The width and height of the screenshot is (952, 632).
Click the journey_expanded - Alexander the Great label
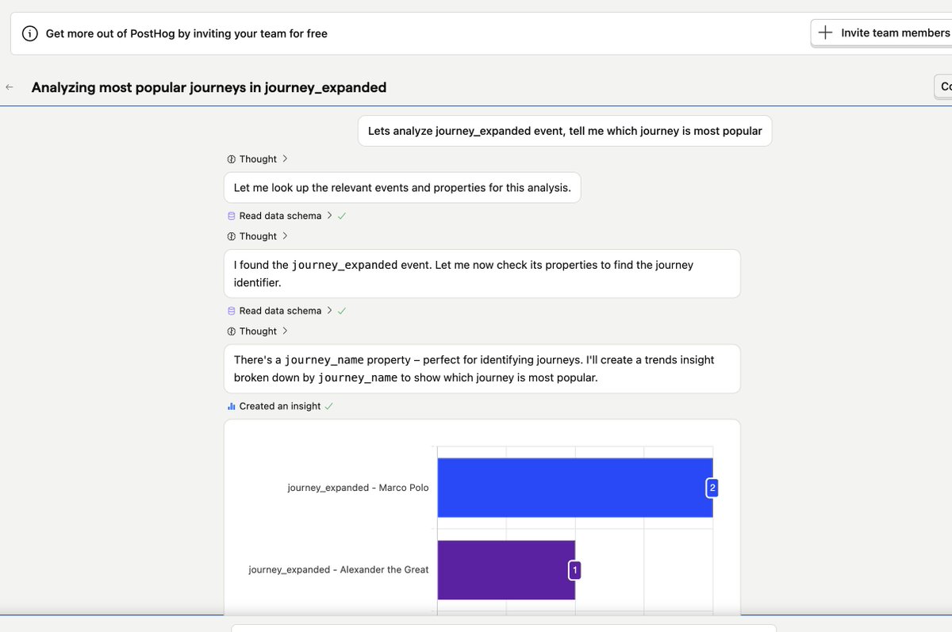339,569
